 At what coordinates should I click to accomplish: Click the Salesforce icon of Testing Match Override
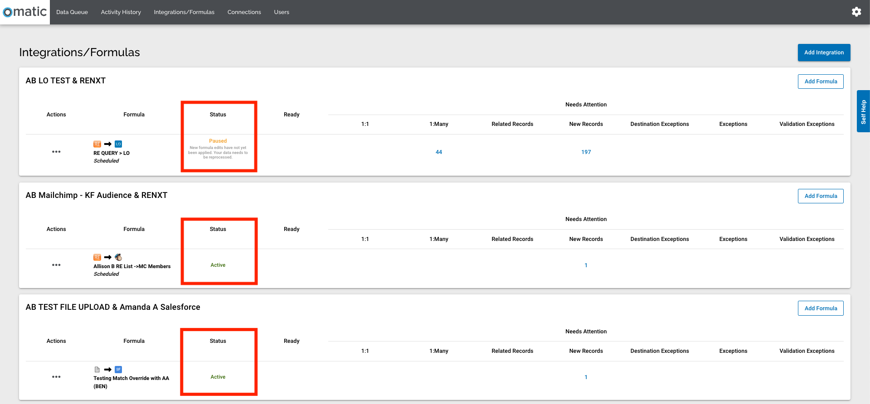point(118,370)
